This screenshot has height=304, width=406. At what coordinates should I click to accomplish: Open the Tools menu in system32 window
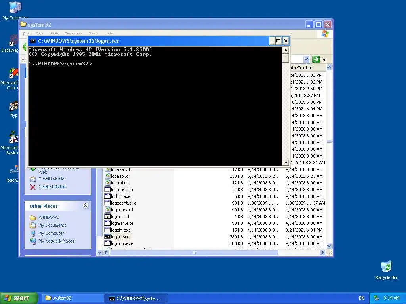pyautogui.click(x=94, y=34)
